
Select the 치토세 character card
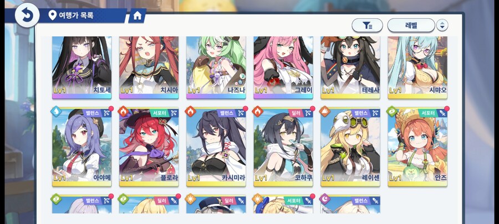coord(82,67)
